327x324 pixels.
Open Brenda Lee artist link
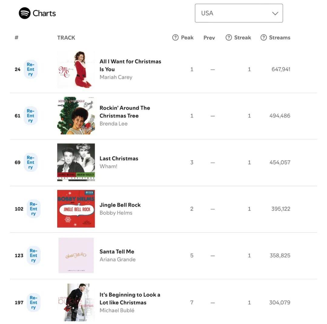pos(114,124)
